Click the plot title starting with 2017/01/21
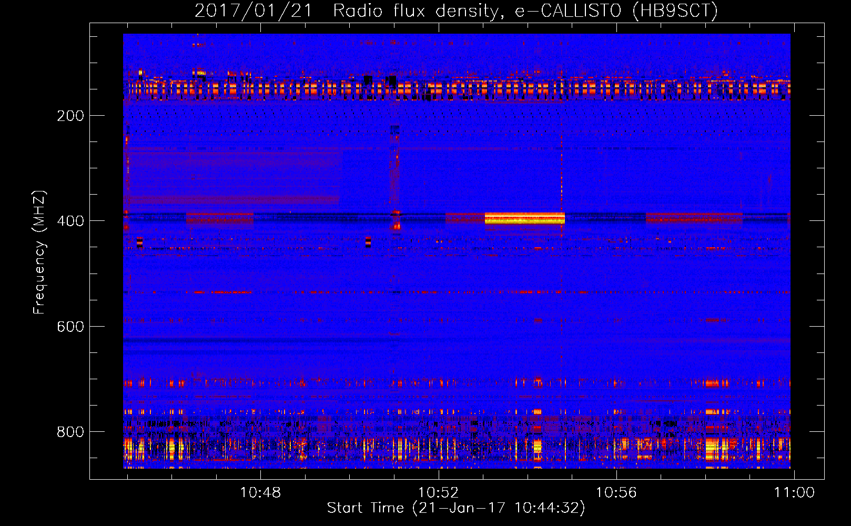The image size is (851, 526). pos(456,11)
